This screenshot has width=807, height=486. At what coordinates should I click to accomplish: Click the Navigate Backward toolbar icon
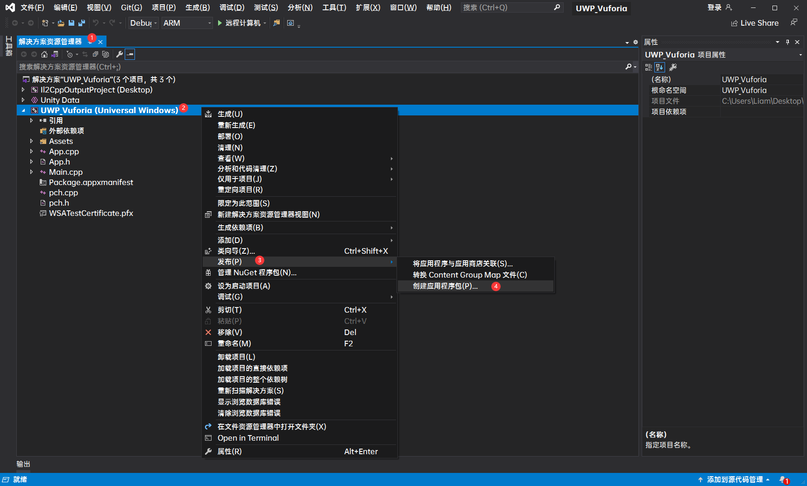[x=15, y=23]
